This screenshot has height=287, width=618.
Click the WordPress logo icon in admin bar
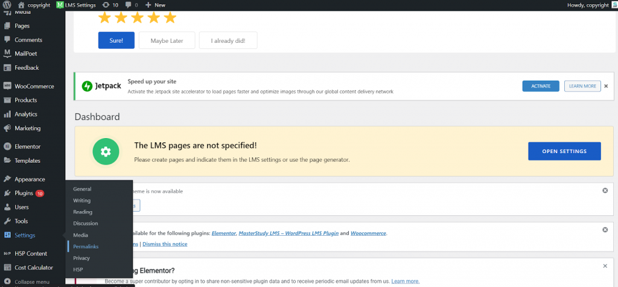point(7,5)
